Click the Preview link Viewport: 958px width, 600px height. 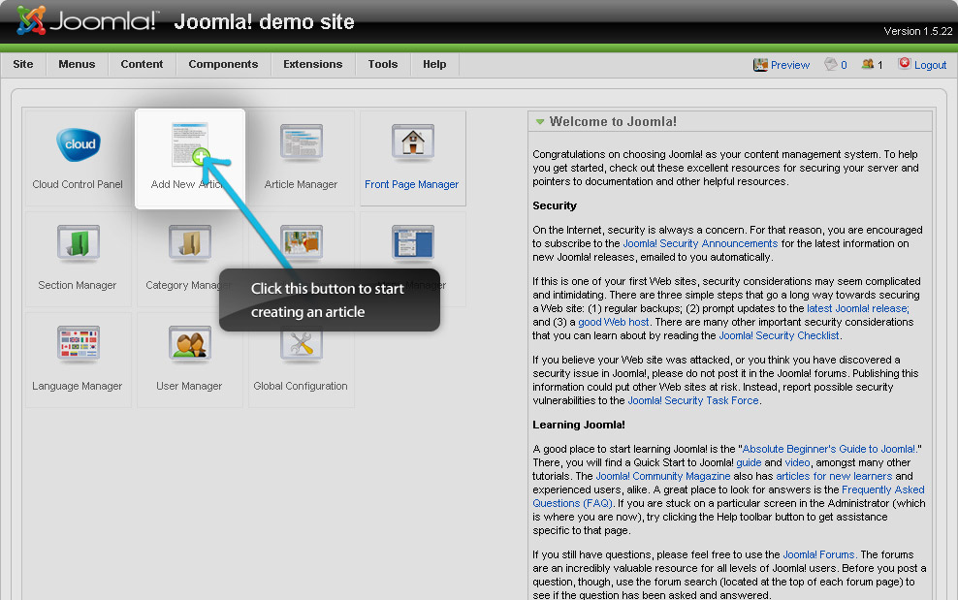pyautogui.click(x=790, y=65)
